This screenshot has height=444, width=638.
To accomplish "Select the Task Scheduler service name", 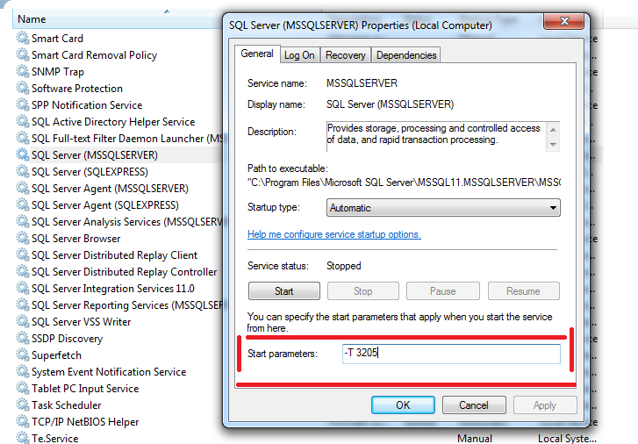I will 67,405.
